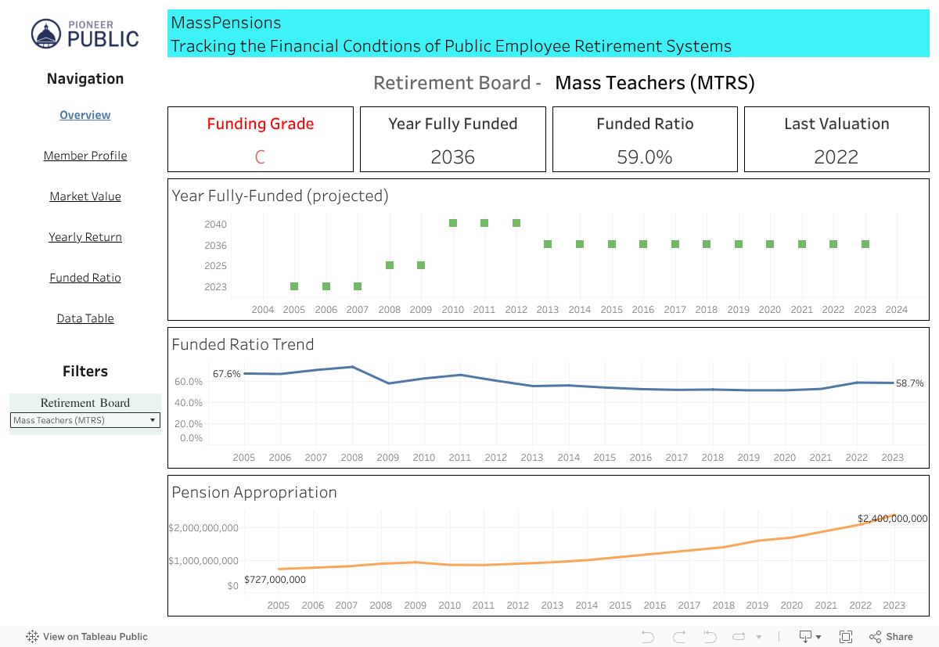
Task: Go to the Overview navigation page
Action: coord(85,115)
